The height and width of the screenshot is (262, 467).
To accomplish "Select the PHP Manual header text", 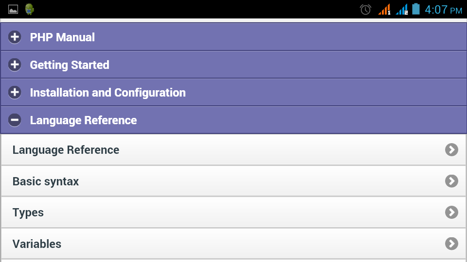I will coord(62,37).
